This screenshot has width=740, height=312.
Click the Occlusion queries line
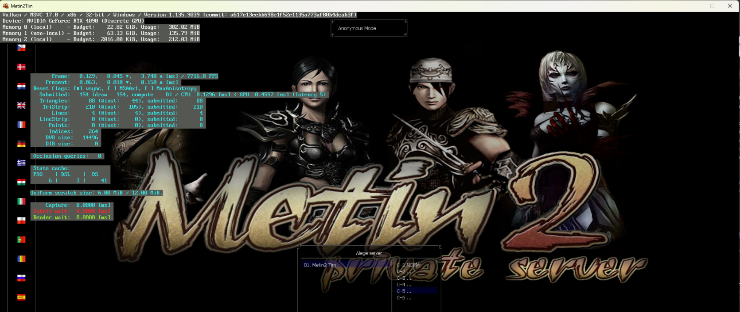coord(67,156)
